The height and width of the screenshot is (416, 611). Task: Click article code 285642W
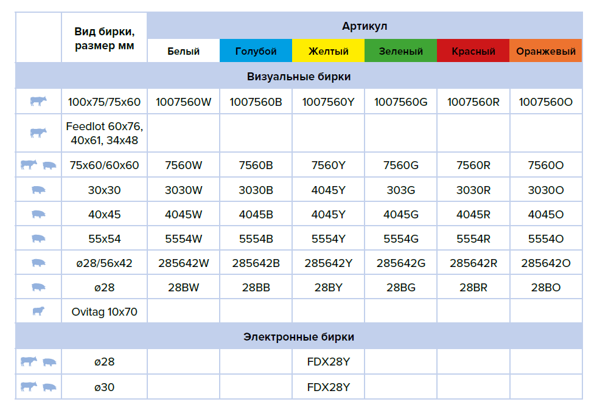[183, 263]
